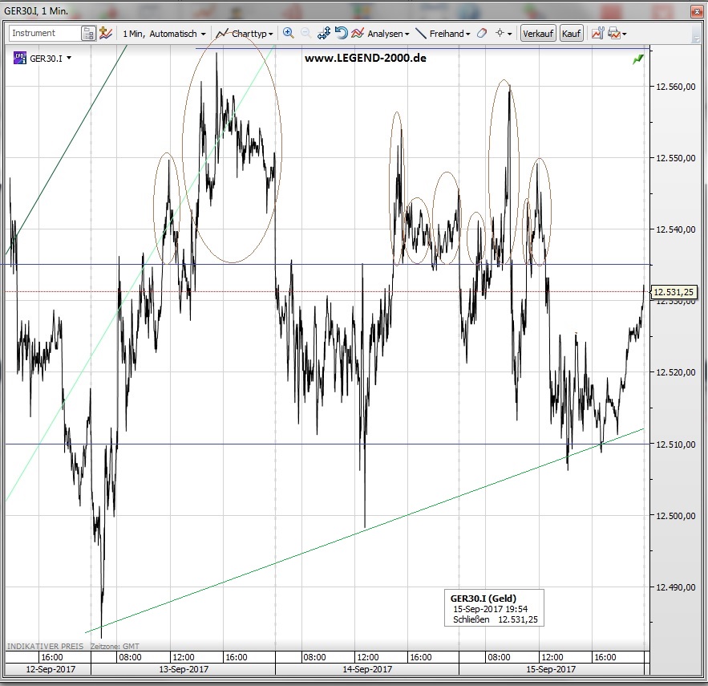This screenshot has width=708, height=686.
Task: Click the greyed zoom out magnifier
Action: pyautogui.click(x=306, y=33)
